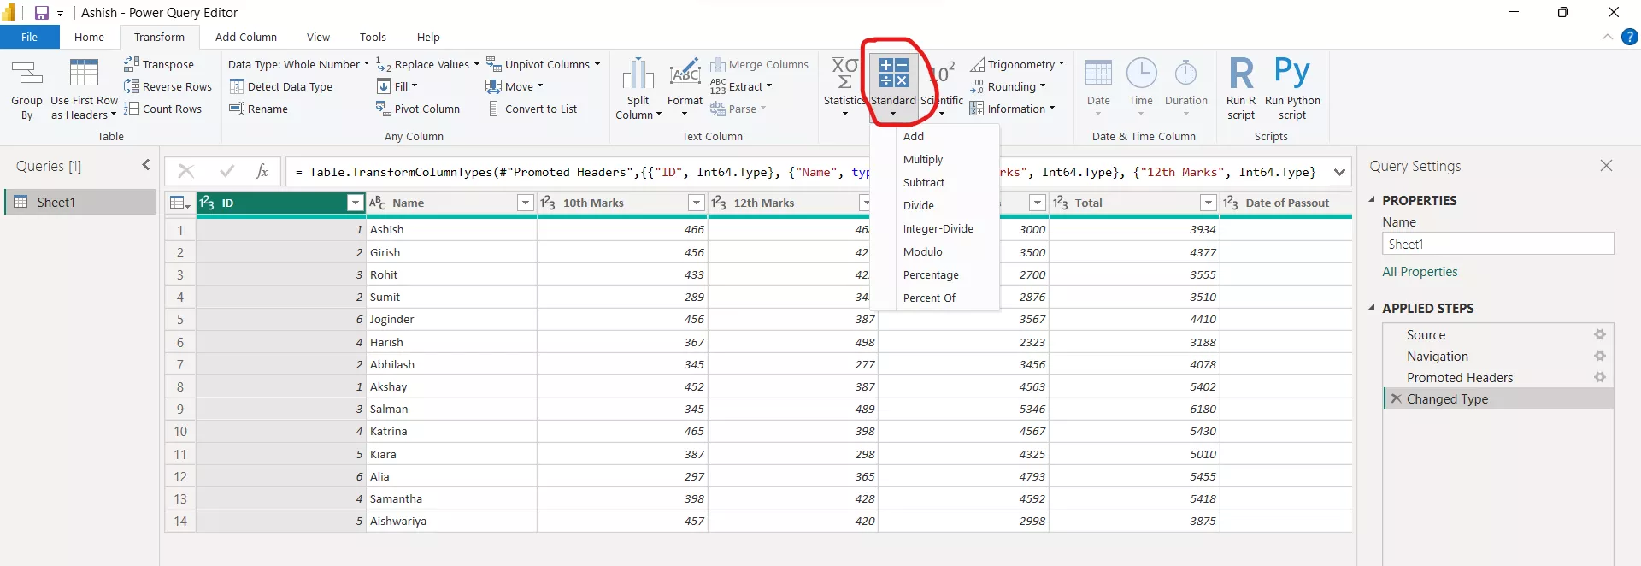This screenshot has width=1641, height=566.
Task: Open the Help question mark icon
Action: (1630, 37)
